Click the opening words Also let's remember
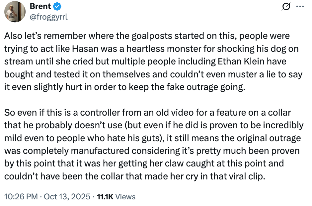This screenshot has width=312, height=206. tap(45, 36)
